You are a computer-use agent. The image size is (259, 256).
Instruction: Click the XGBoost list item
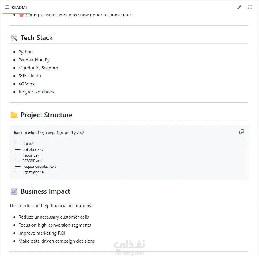(x=27, y=84)
